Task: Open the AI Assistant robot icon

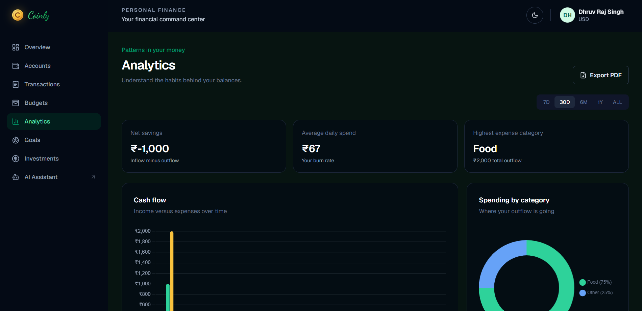Action: 16,177
